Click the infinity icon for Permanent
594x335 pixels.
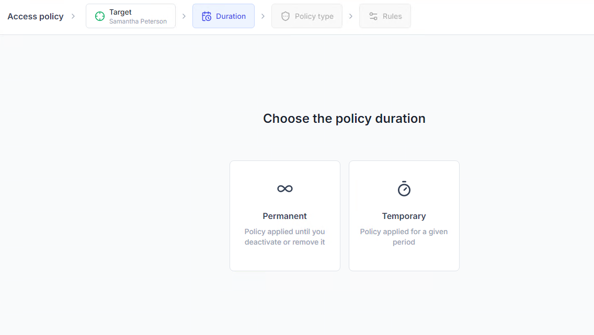[x=285, y=189]
